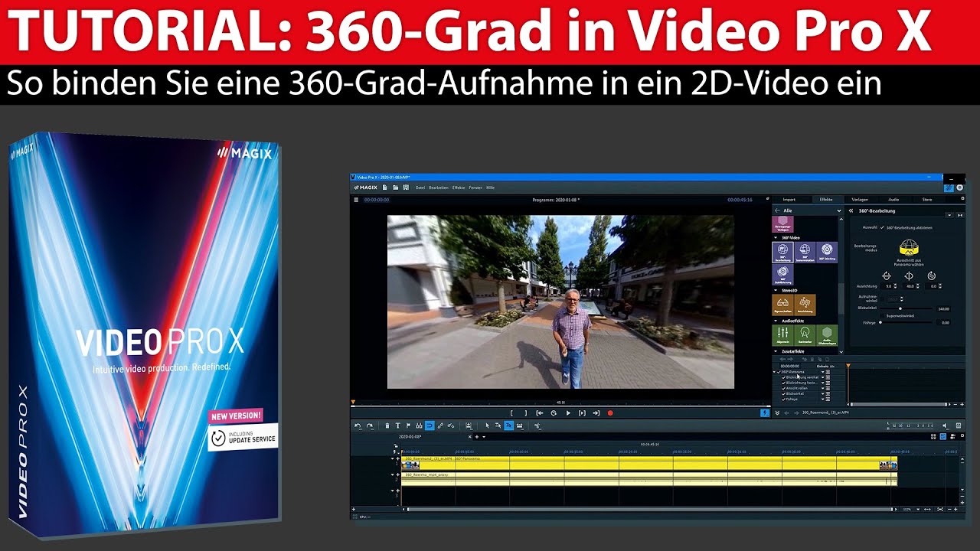Expand the Zusatzeffekte section
This screenshot has width=980, height=551.
coord(776,351)
